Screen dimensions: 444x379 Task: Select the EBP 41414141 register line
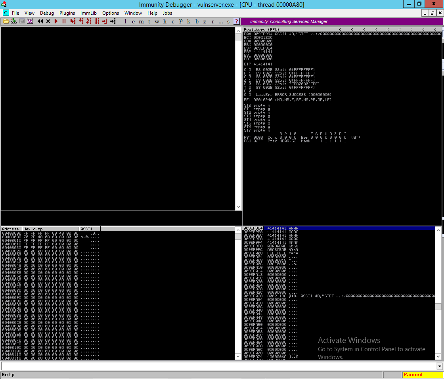[258, 52]
